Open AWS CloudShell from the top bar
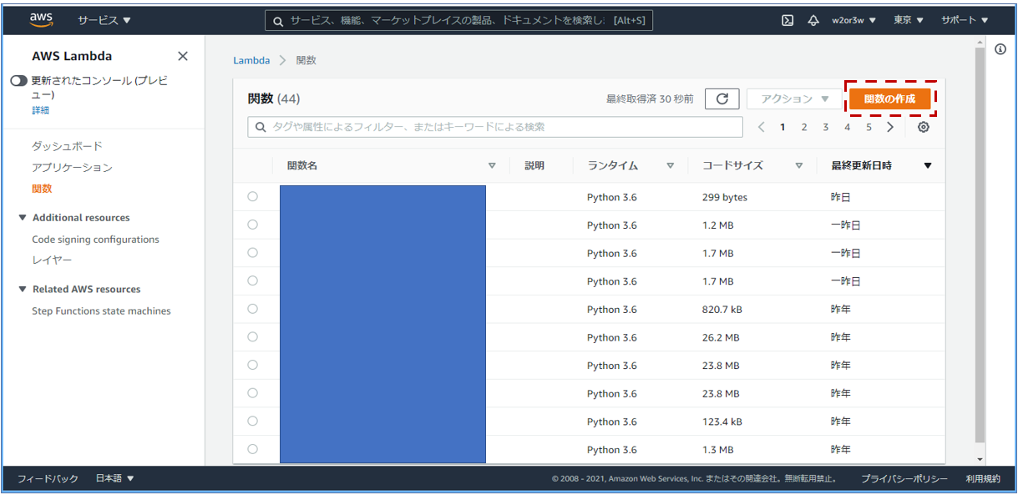The width and height of the screenshot is (1018, 495). [x=786, y=19]
